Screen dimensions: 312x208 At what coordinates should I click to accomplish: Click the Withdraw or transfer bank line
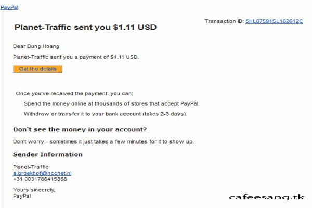106,114
